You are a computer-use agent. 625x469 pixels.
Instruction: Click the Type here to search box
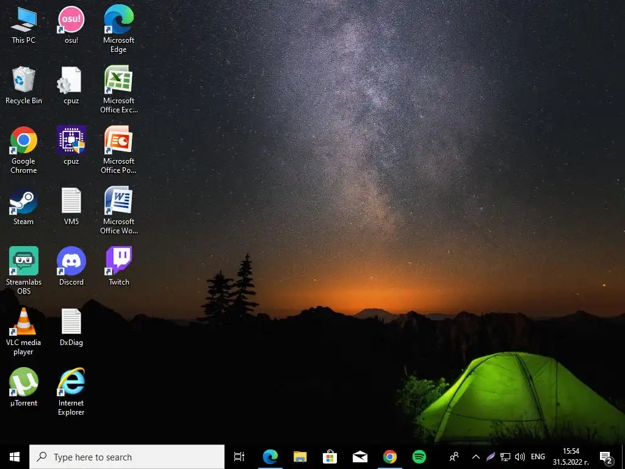(x=127, y=457)
